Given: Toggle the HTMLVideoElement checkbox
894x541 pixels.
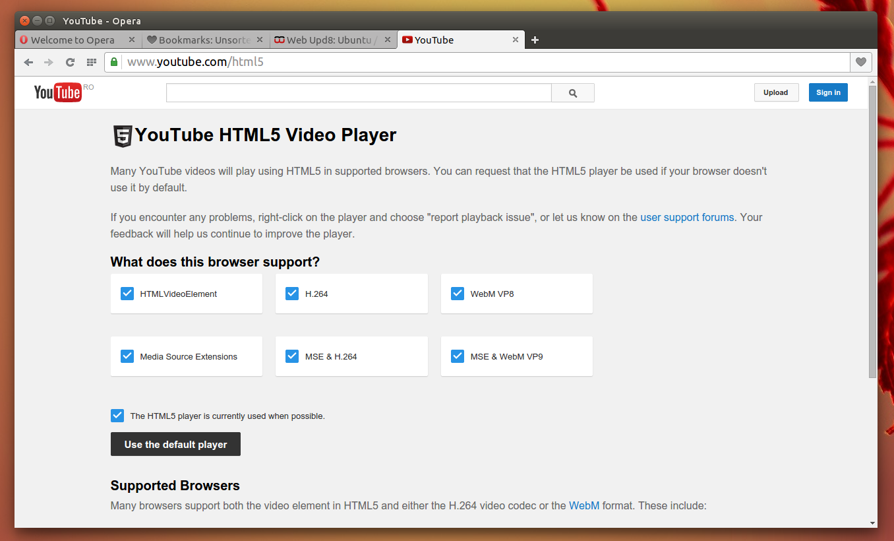Looking at the screenshot, I should click(x=127, y=294).
